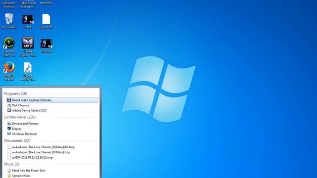This screenshot has height=178, width=317.
Task: Launch Mozilla Firefox from the desktop
Action: pos(9,71)
